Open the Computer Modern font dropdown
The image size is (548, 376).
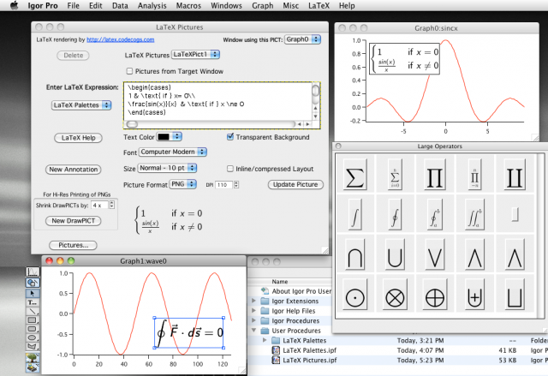point(173,152)
